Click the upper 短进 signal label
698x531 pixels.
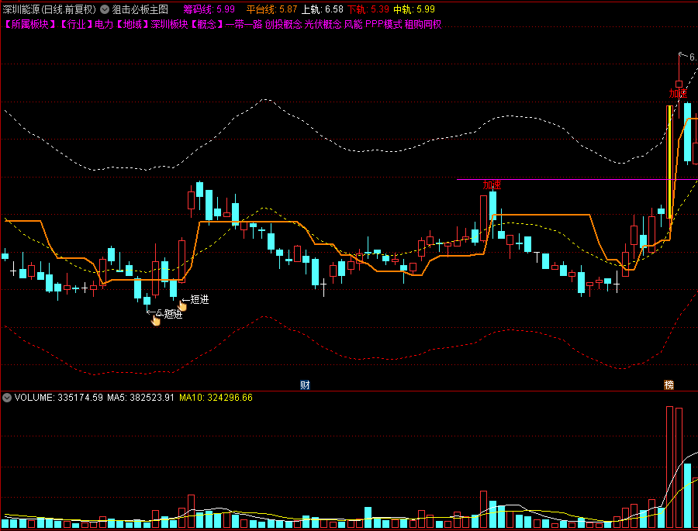pos(199,299)
